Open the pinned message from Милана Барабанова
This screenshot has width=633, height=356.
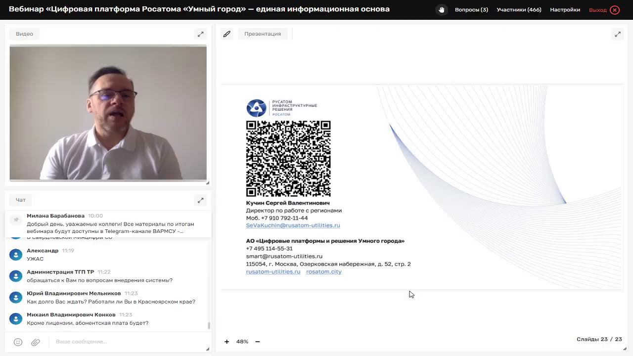108,223
